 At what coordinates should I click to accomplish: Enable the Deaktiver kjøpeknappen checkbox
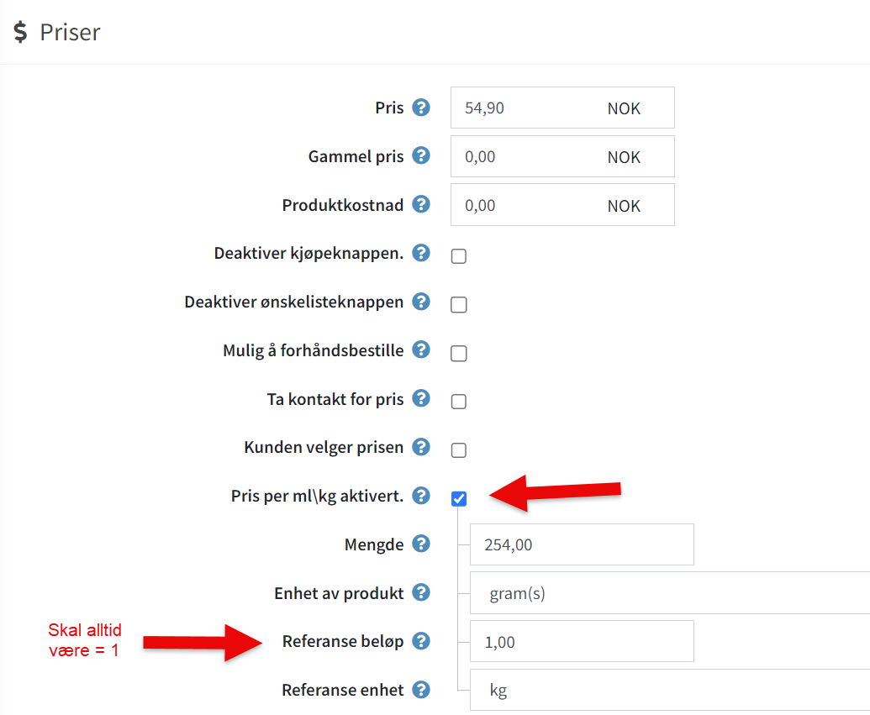tap(459, 256)
